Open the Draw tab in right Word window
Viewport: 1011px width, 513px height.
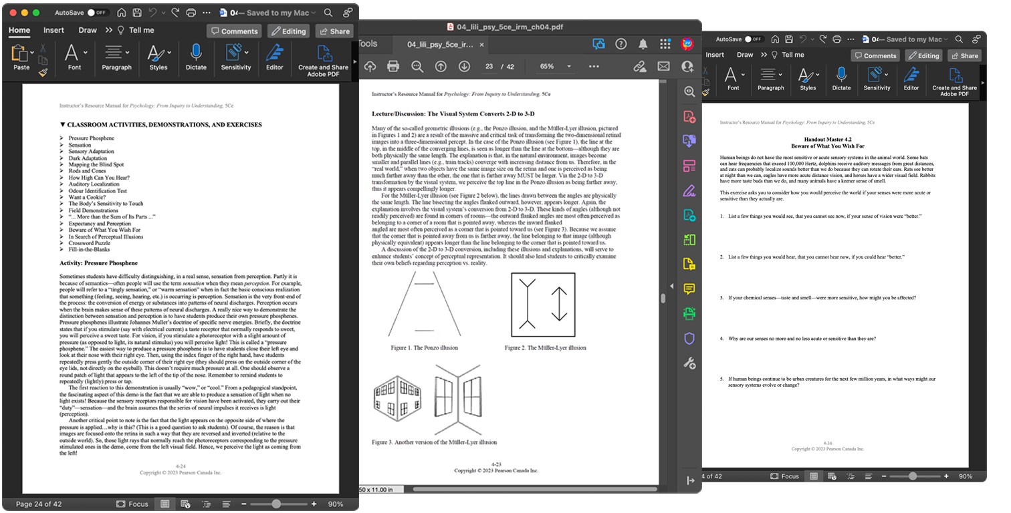pos(745,55)
